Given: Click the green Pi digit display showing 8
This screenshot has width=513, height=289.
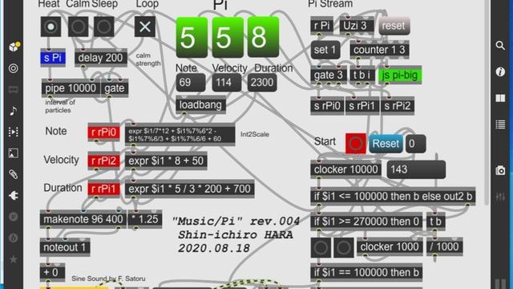Looking at the screenshot, I should (264, 38).
